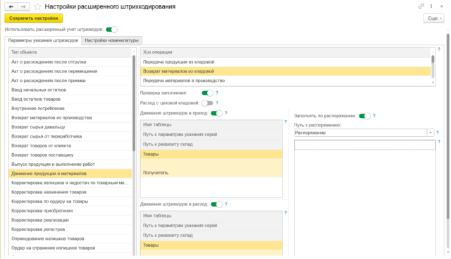The image size is (451, 259).
Task: Select Возврат товаров поставщику row
Action: tap(70, 155)
